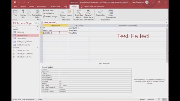
Task: Click the Save icon in the title bar
Action: point(15,2)
